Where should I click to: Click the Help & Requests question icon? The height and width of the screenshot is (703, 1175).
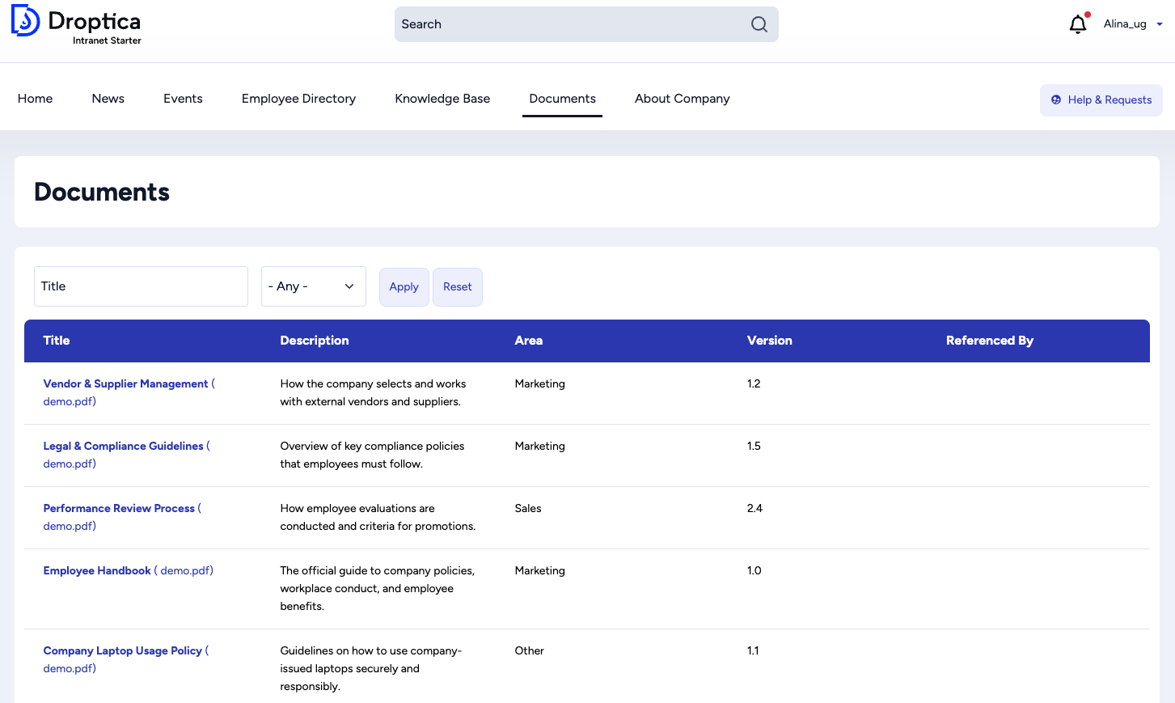point(1057,100)
